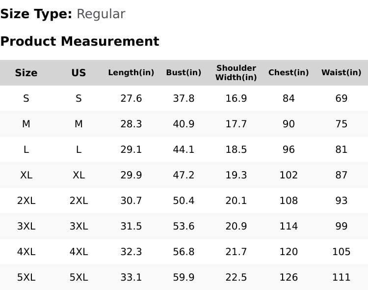Viewport: 368px width, 290px height.
Task: Click the 44.1 bust measurement
Action: pyautogui.click(x=184, y=149)
